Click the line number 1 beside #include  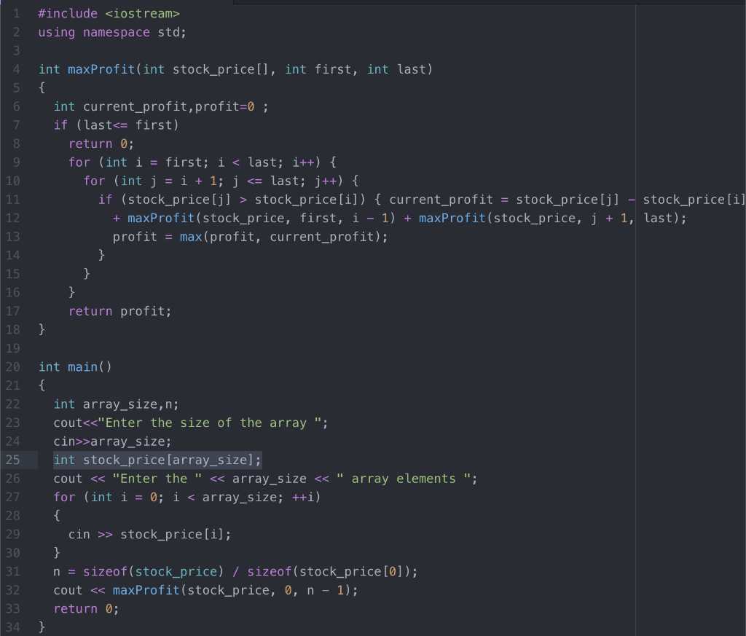(x=17, y=13)
